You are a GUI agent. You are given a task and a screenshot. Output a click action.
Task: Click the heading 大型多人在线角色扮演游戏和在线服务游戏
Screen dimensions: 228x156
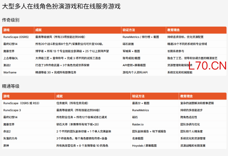tap(61, 6)
